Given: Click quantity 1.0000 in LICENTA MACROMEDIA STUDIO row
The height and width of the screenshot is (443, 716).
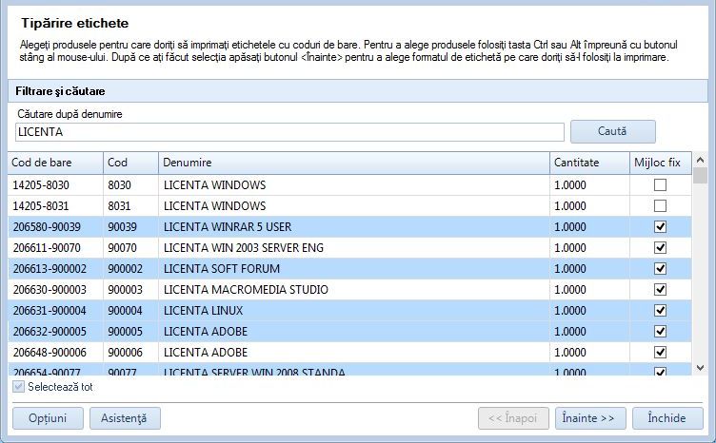Looking at the screenshot, I should click(x=589, y=289).
